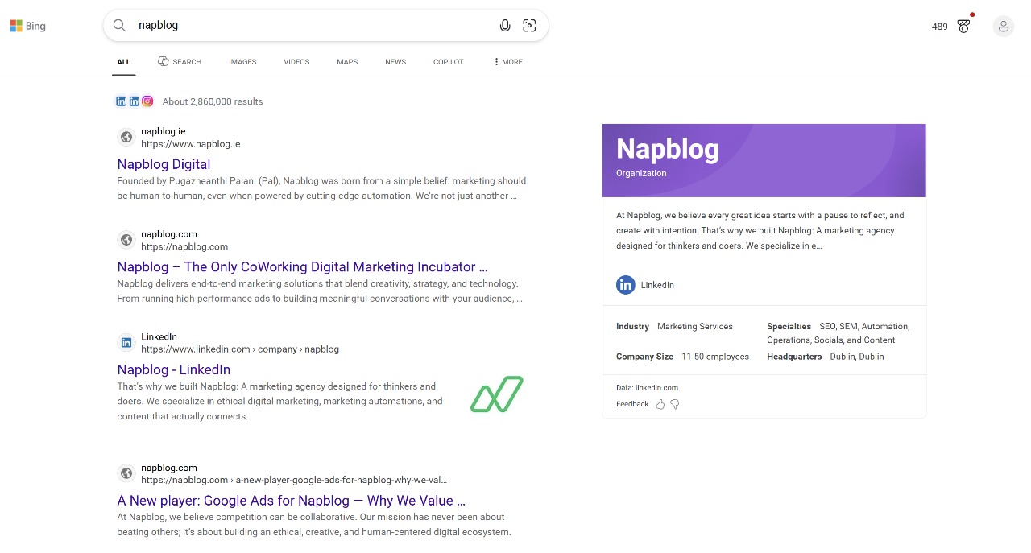Open the Napblog - LinkedIn result link
The width and height of the screenshot is (1031, 553).
174,369
